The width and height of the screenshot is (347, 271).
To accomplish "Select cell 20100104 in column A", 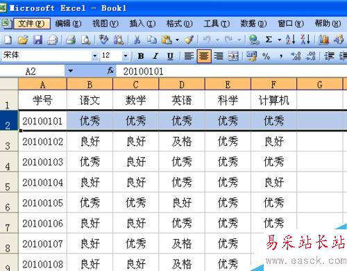I will click(x=42, y=182).
